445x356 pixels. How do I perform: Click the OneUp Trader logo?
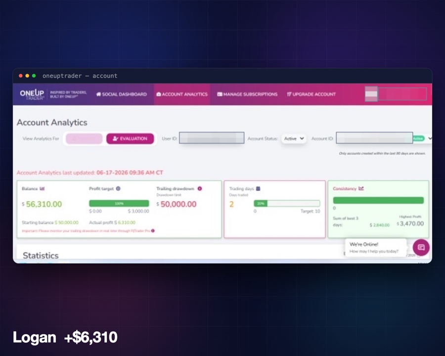pos(32,94)
